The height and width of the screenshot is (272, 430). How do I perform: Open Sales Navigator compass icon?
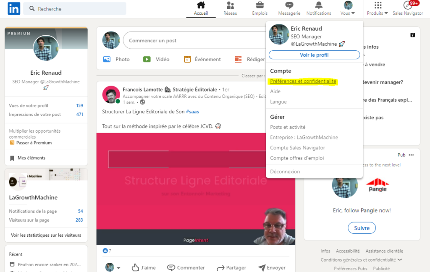click(x=407, y=5)
